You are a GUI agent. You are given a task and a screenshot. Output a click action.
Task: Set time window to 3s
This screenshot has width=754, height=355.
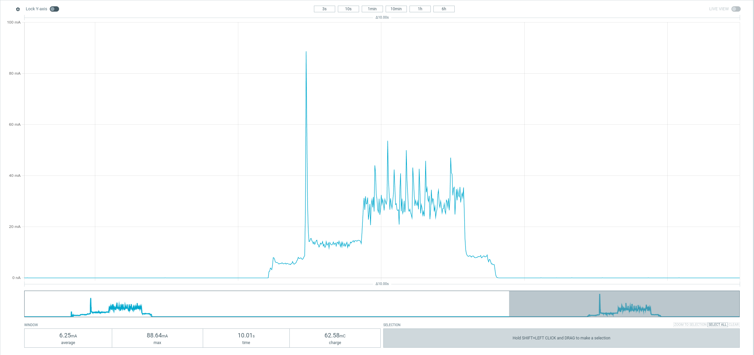[x=325, y=9]
